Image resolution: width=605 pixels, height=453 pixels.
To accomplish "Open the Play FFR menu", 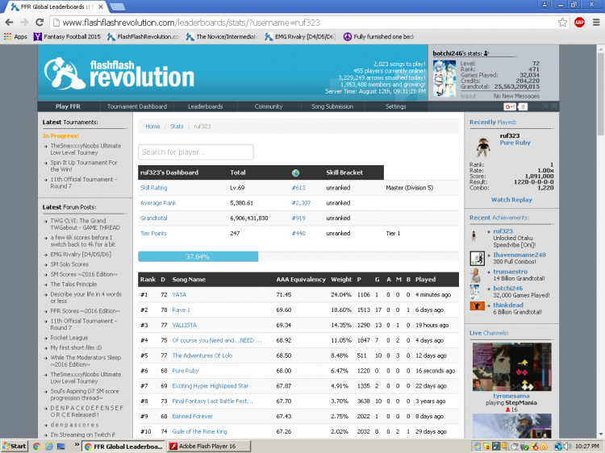I will tap(68, 106).
